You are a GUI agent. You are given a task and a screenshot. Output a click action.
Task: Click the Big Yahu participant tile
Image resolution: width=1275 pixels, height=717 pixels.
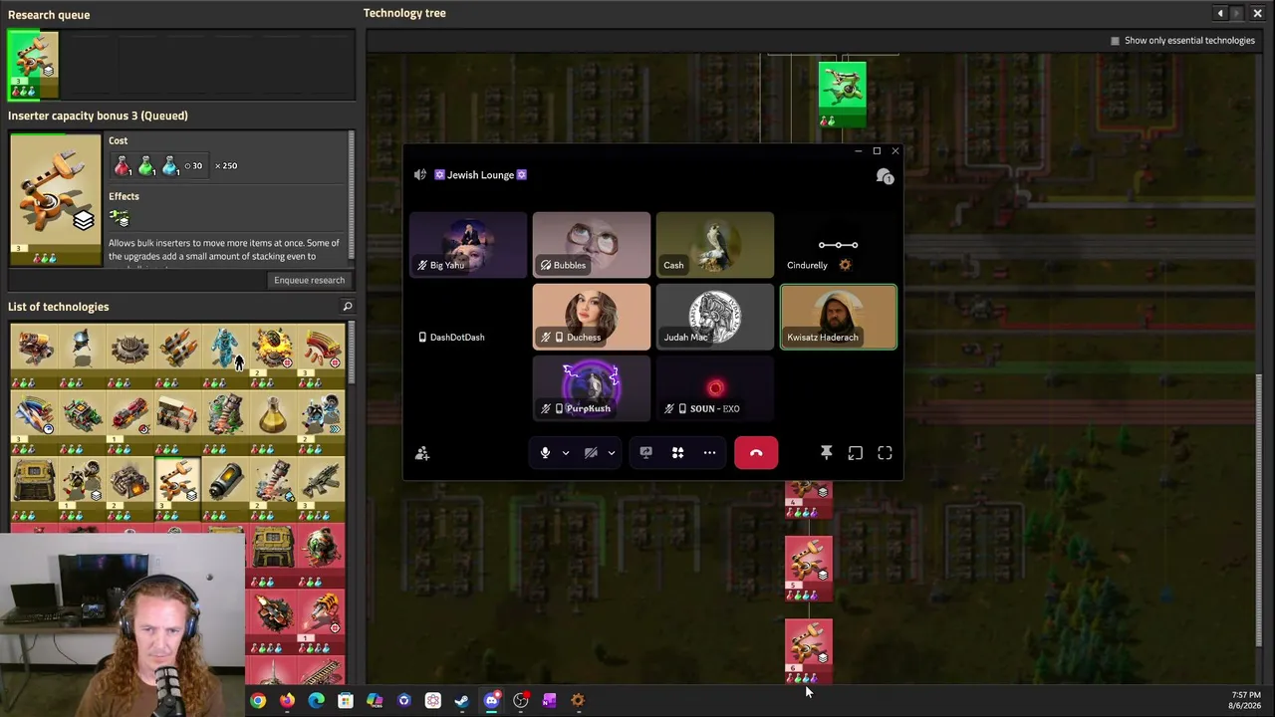(x=468, y=245)
